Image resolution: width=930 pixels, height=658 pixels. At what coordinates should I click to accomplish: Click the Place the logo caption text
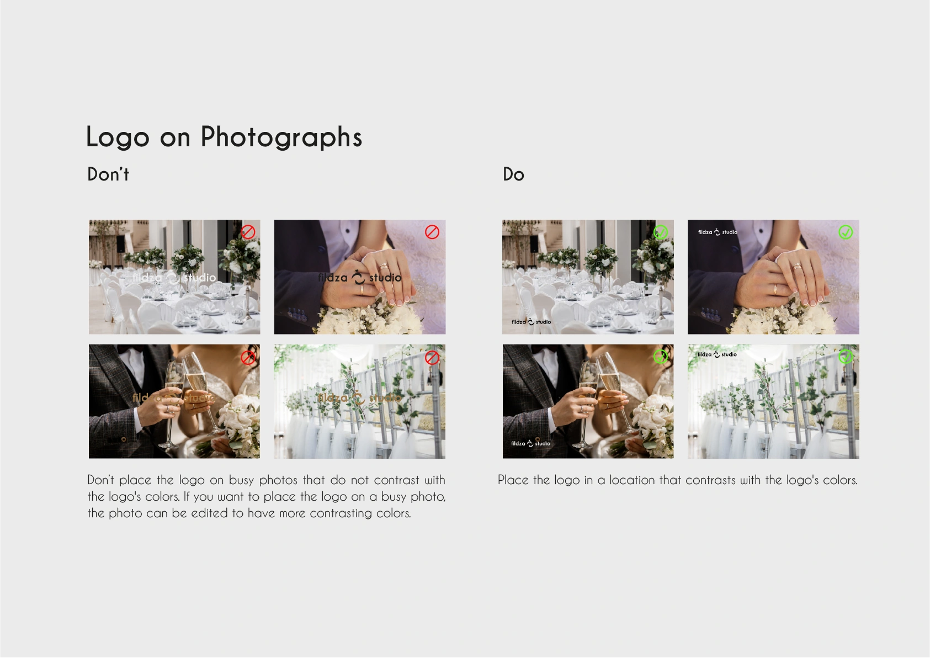pyautogui.click(x=678, y=480)
